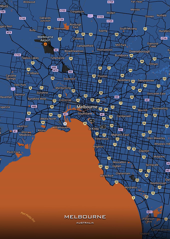Click the route 13 shield
Viewport: 170px width, 239px height.
pyautogui.click(x=159, y=86)
